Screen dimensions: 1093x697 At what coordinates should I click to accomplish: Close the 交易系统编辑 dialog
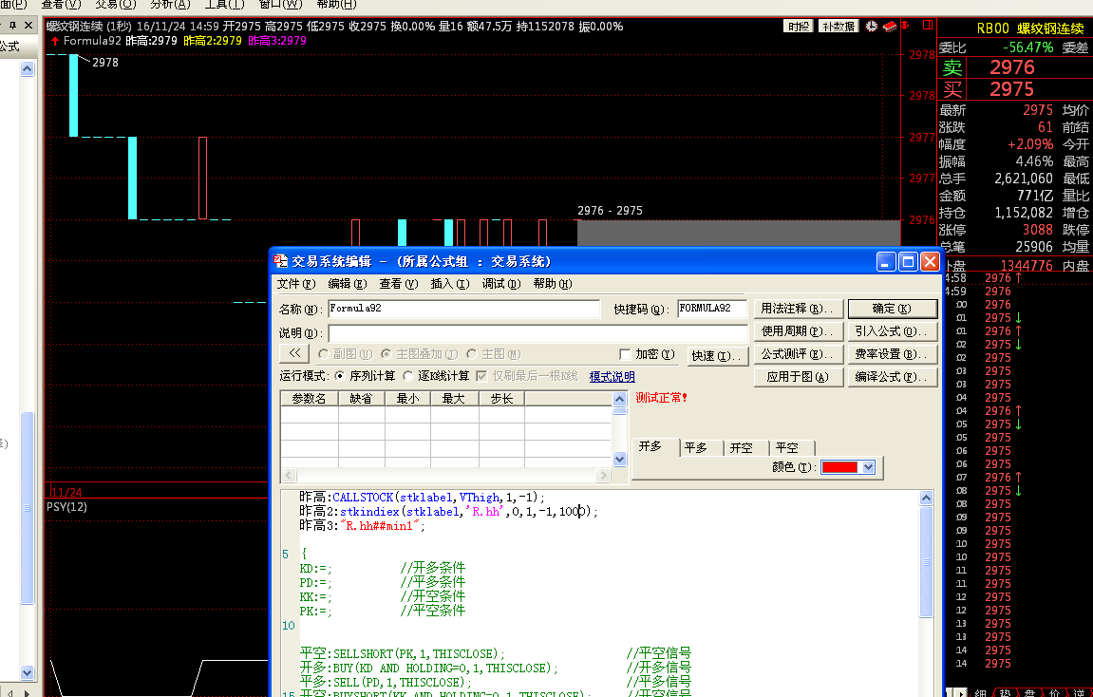pyautogui.click(x=930, y=261)
